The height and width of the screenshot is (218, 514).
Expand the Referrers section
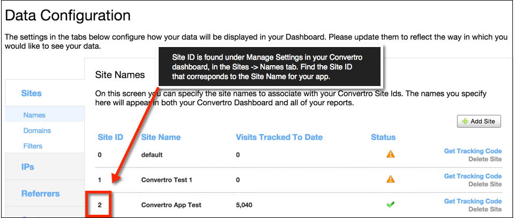(41, 193)
